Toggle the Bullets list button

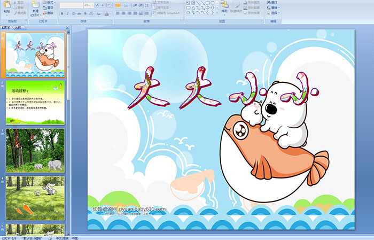[118, 5]
